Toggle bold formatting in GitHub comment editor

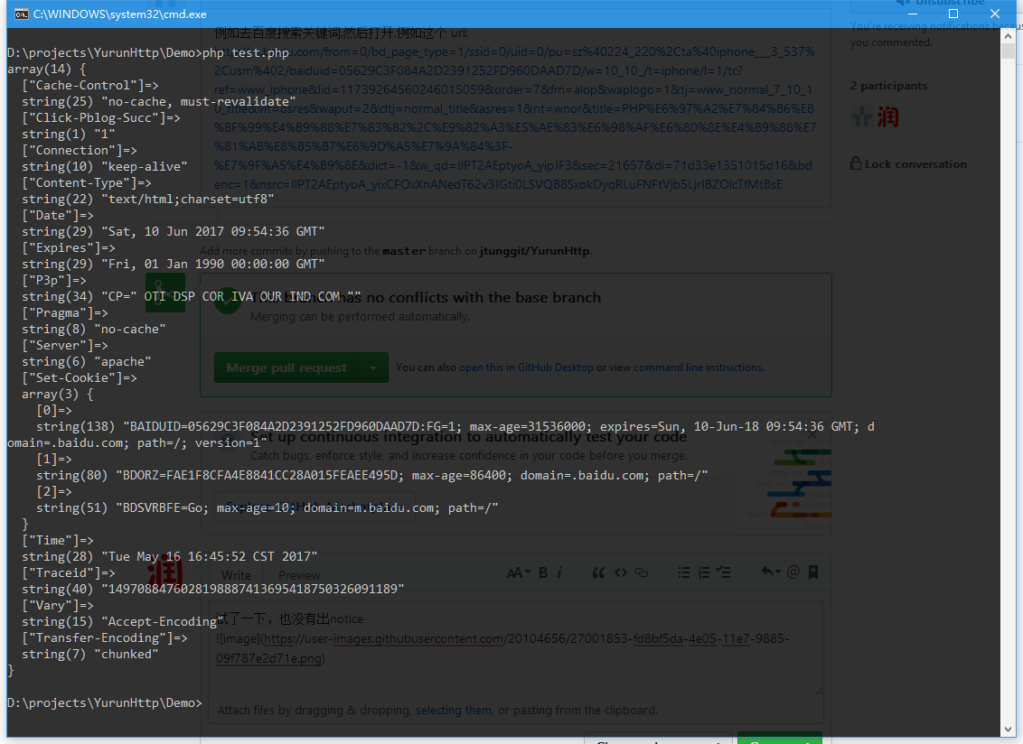coord(543,572)
